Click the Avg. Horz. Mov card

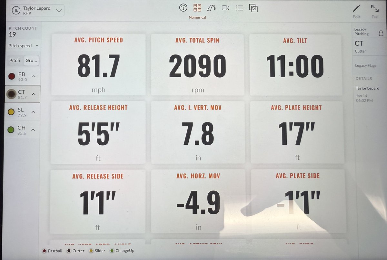(198, 202)
